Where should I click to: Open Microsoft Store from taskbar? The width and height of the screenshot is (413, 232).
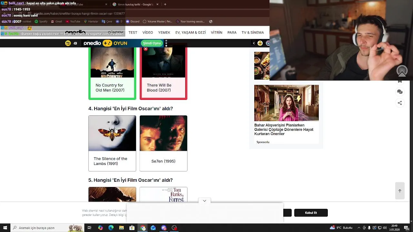click(132, 228)
